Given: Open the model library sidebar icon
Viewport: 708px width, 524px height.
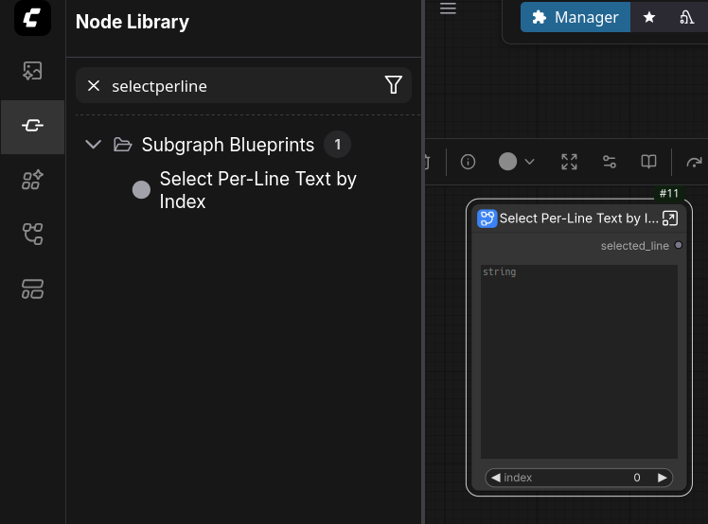Looking at the screenshot, I should click(x=32, y=180).
